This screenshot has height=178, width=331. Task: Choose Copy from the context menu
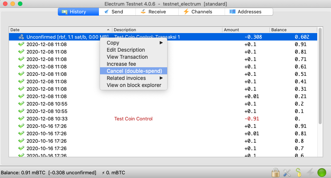click(134, 43)
